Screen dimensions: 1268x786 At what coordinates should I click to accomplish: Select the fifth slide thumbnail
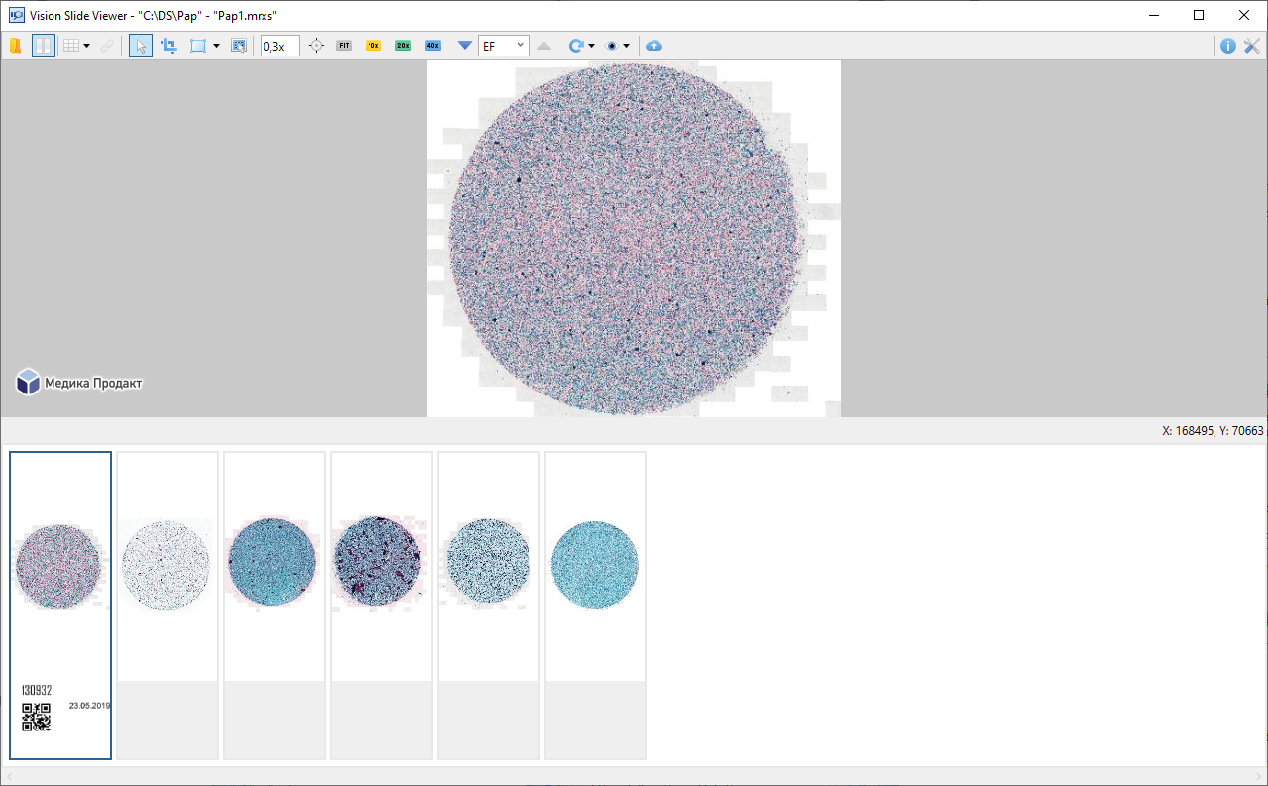pos(488,606)
